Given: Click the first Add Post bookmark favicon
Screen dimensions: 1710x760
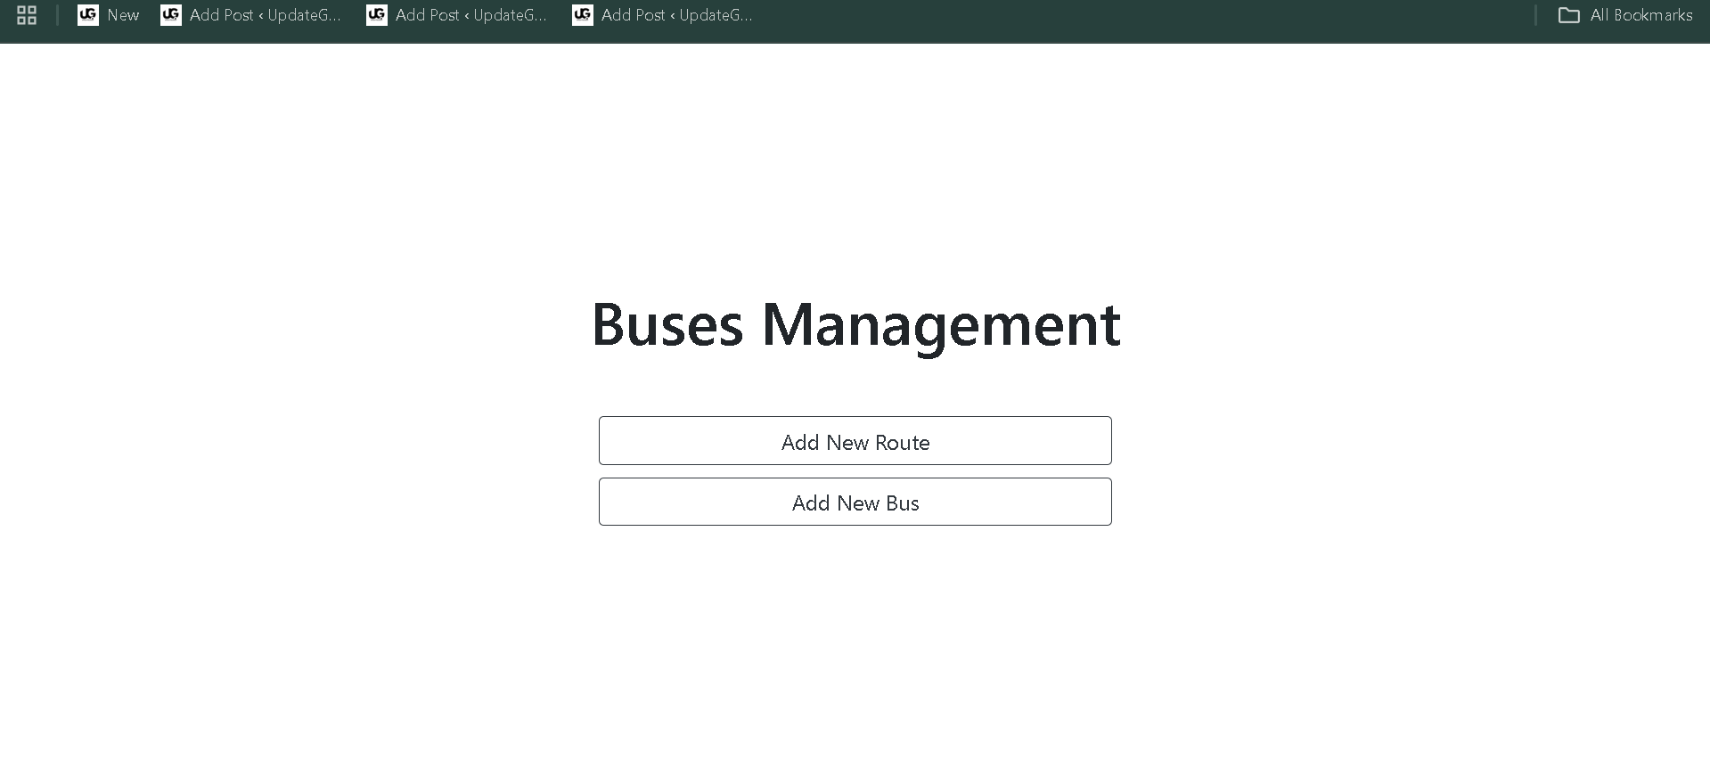Looking at the screenshot, I should pyautogui.click(x=170, y=15).
